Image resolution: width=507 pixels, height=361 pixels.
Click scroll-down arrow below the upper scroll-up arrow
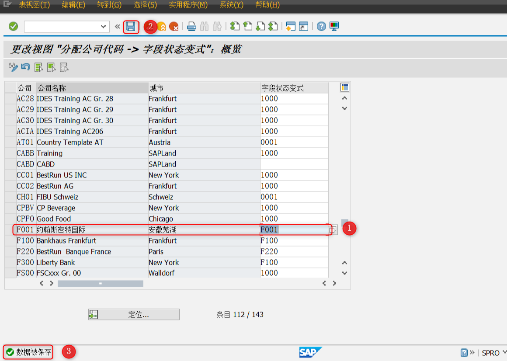tap(345, 108)
